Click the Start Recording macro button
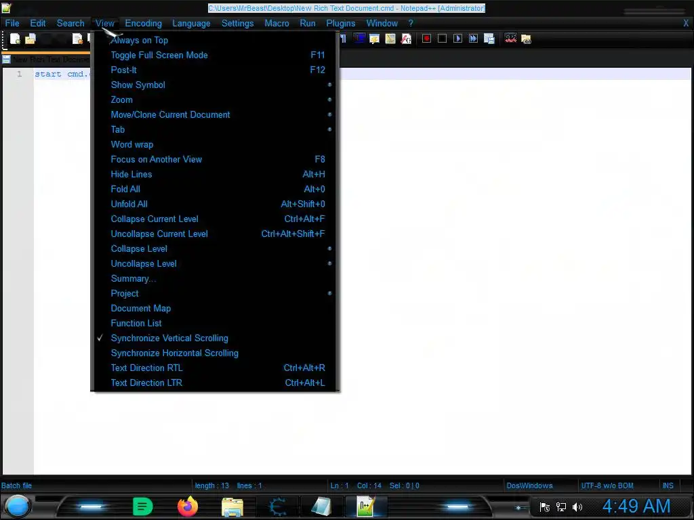This screenshot has width=694, height=520. tap(427, 39)
